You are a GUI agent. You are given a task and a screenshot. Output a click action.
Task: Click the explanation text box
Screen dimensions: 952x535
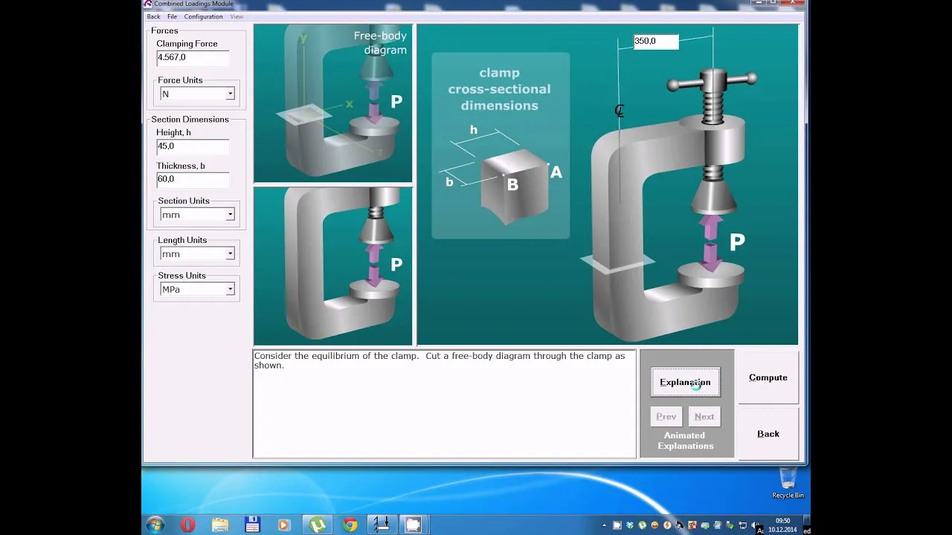pos(445,403)
